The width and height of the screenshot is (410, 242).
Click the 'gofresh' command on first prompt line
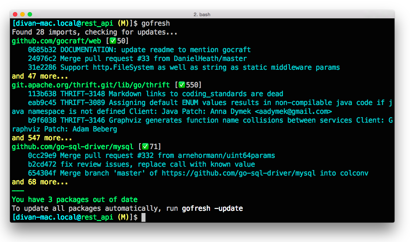(155, 24)
